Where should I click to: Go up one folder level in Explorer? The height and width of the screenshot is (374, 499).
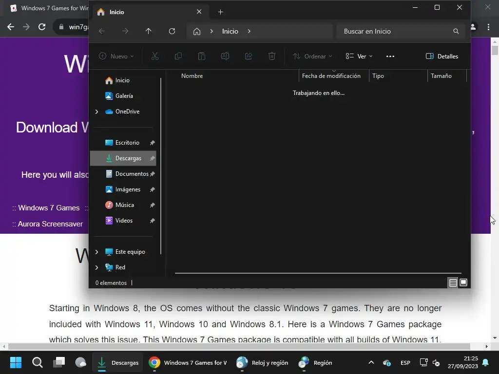149,31
